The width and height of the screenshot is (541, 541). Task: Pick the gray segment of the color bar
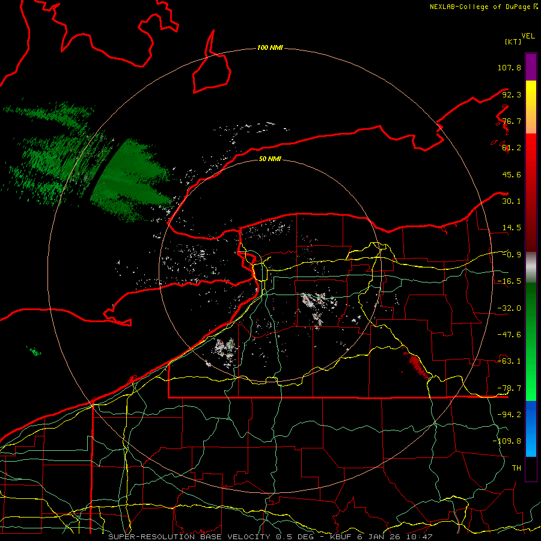[531, 267]
